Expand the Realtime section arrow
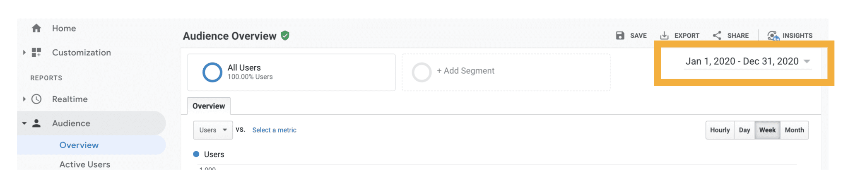This screenshot has width=848, height=188. pyautogui.click(x=24, y=99)
